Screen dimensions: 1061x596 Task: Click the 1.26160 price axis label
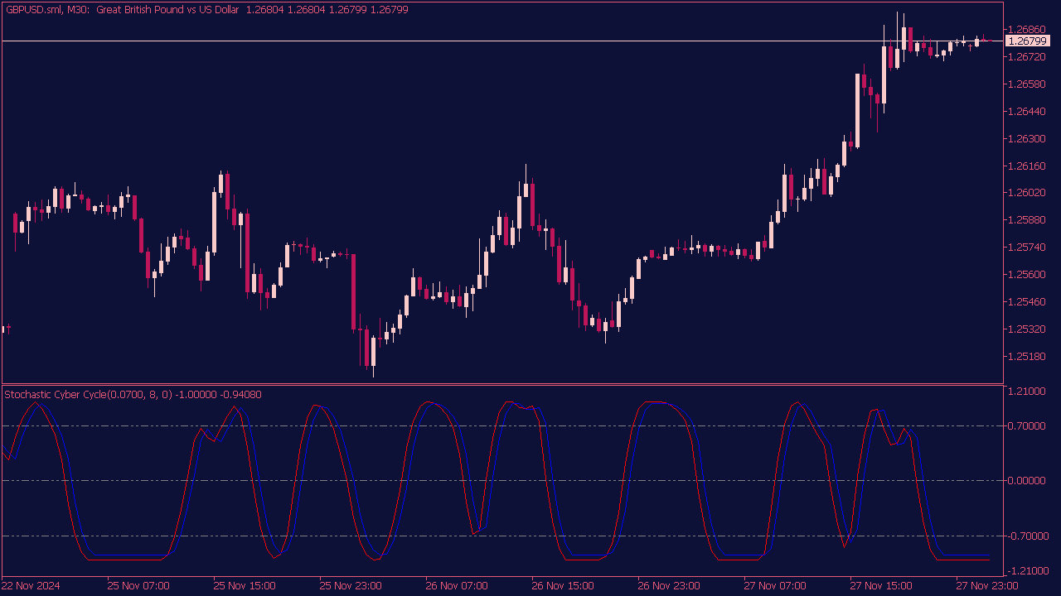(x=1029, y=166)
